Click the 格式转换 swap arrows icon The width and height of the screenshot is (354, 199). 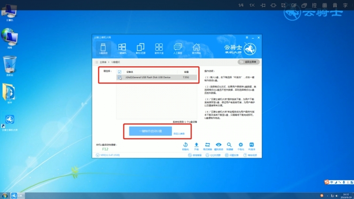pyautogui.click(x=208, y=146)
